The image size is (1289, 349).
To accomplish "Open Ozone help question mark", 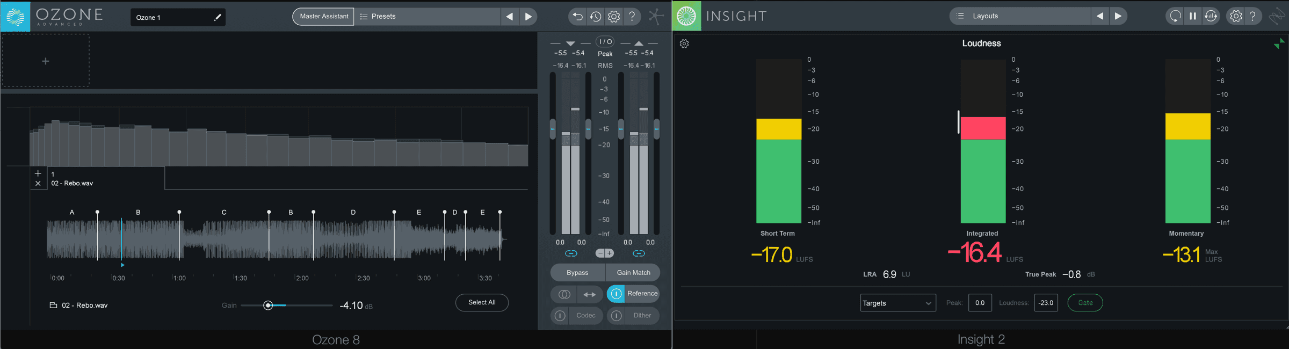I will 632,17.
